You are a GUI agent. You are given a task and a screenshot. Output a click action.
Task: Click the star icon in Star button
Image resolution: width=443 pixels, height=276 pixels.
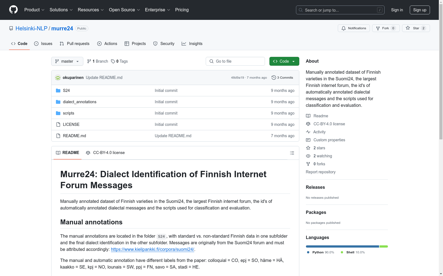408,28
